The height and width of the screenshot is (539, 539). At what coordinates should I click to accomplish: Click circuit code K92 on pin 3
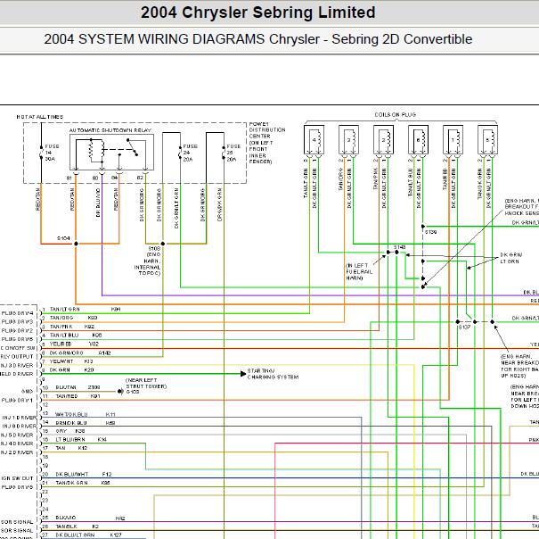[x=89, y=327]
